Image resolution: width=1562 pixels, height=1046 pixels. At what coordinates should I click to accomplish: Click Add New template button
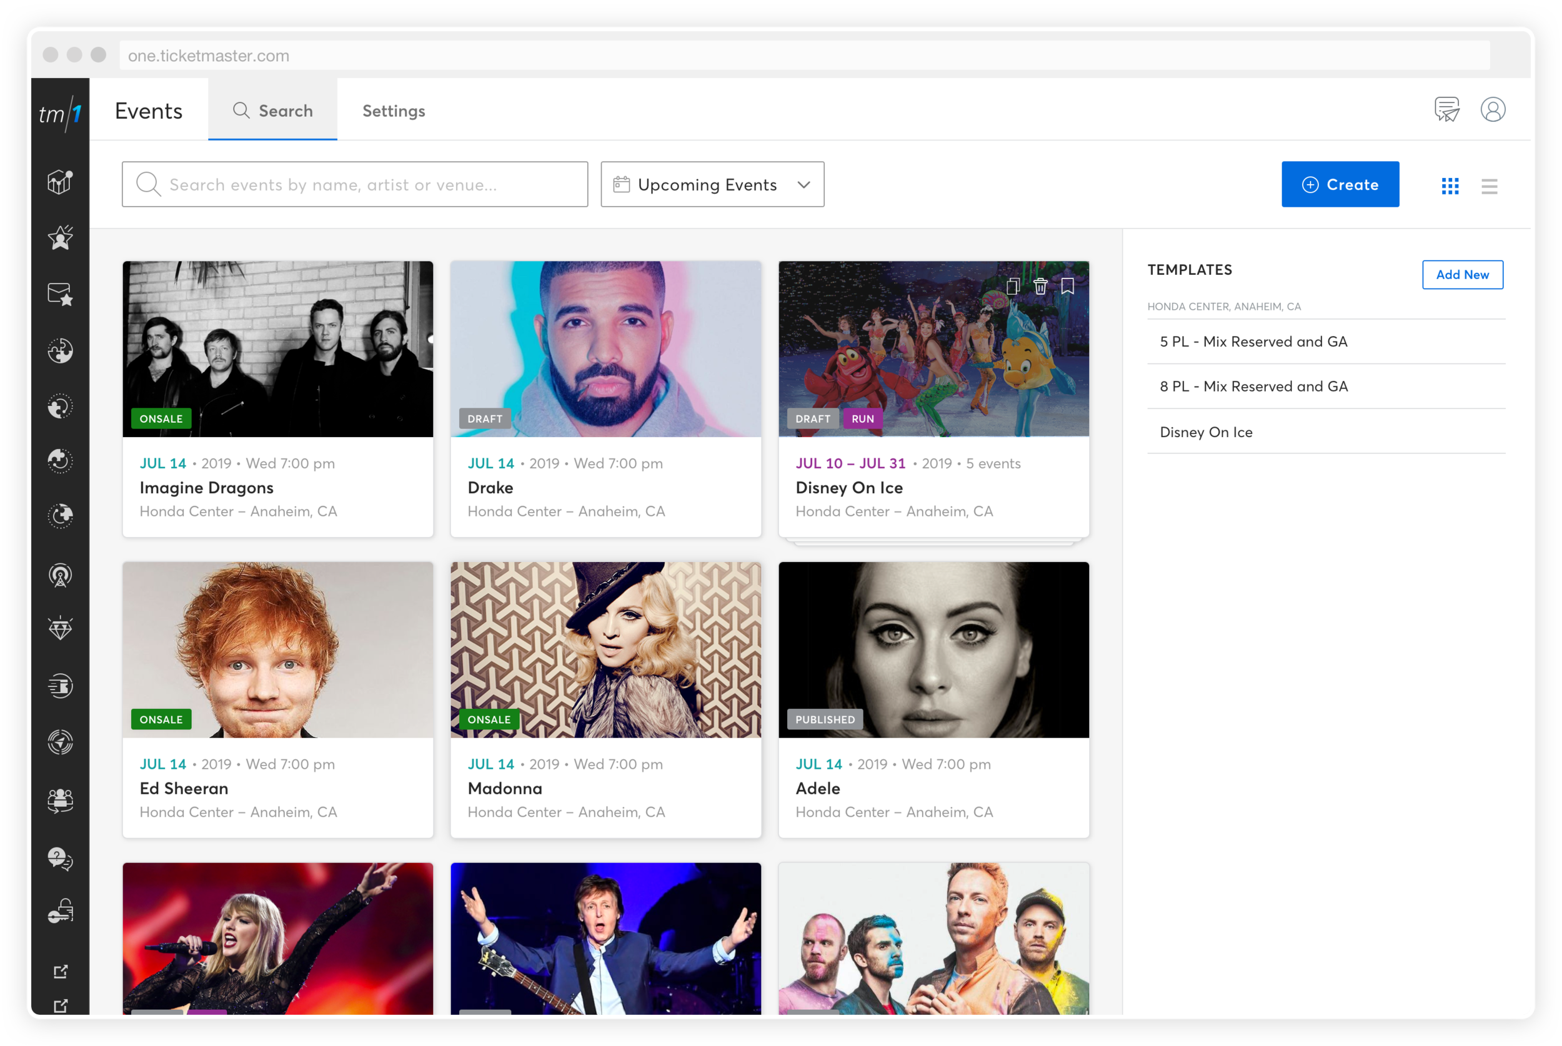click(1462, 274)
